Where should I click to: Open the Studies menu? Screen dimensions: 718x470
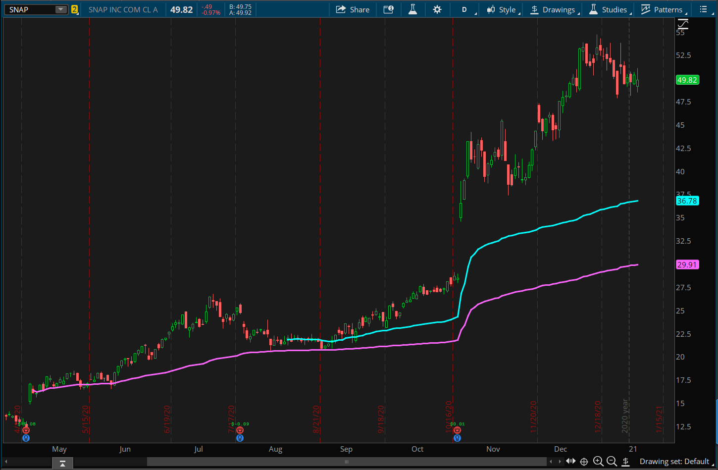point(608,9)
